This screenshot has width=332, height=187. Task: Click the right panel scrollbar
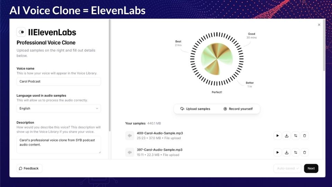324,46
